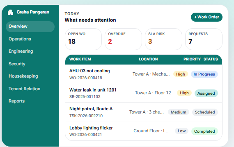Click High priority badge for Water leak
This screenshot has width=234, height=147.
pos(184,93)
